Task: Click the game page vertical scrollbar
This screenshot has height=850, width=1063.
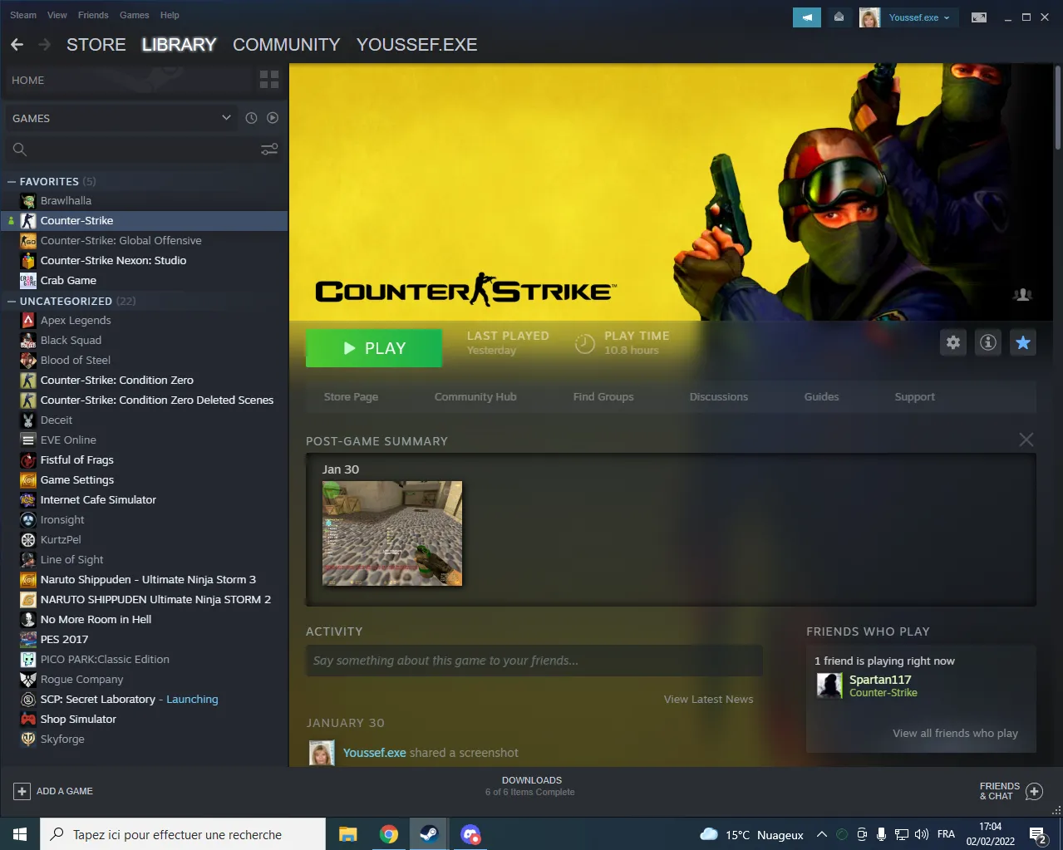Action: [1057, 108]
